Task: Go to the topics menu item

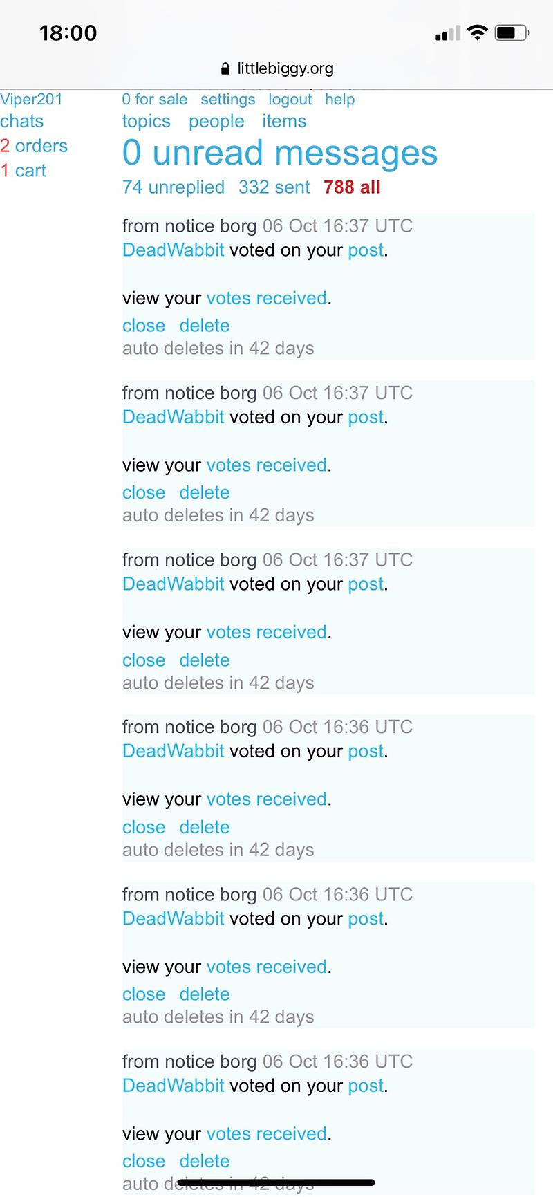Action: tap(146, 122)
